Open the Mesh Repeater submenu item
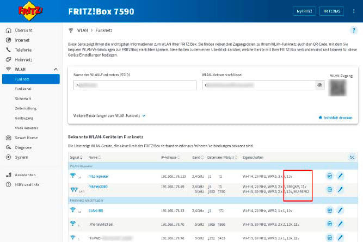The width and height of the screenshot is (363, 242). tap(26, 128)
